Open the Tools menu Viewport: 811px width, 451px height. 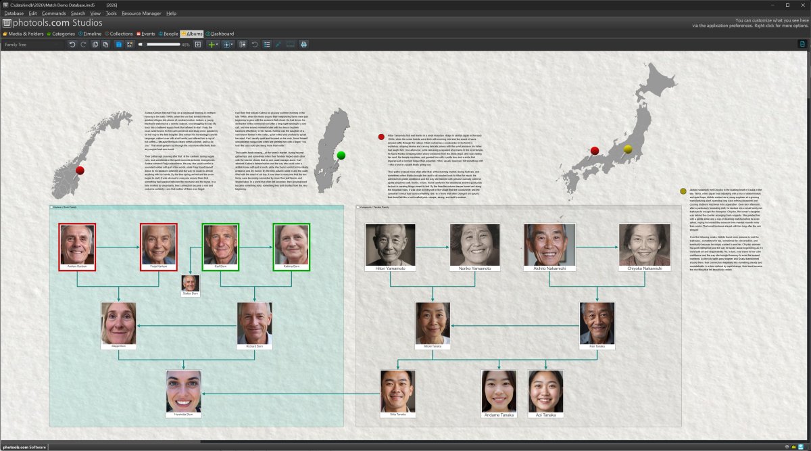tap(111, 13)
